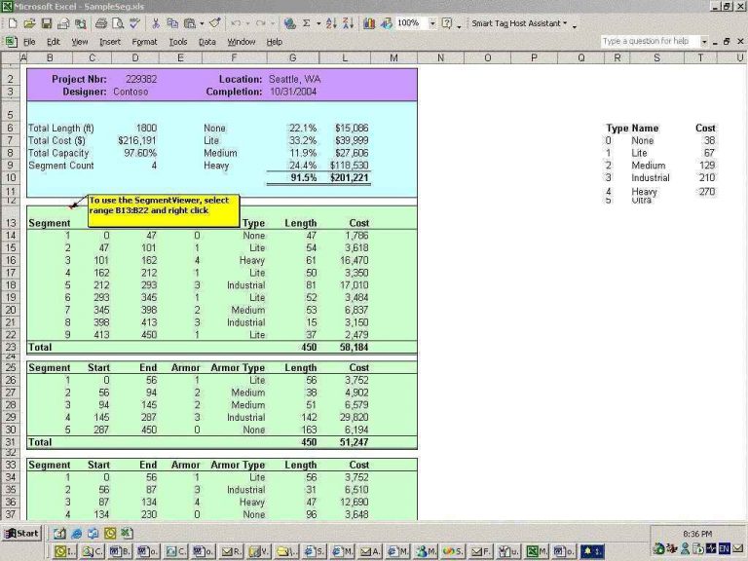Open the Paste options dropdown arrow
Viewport: 748px width, 561px height.
(x=201, y=22)
